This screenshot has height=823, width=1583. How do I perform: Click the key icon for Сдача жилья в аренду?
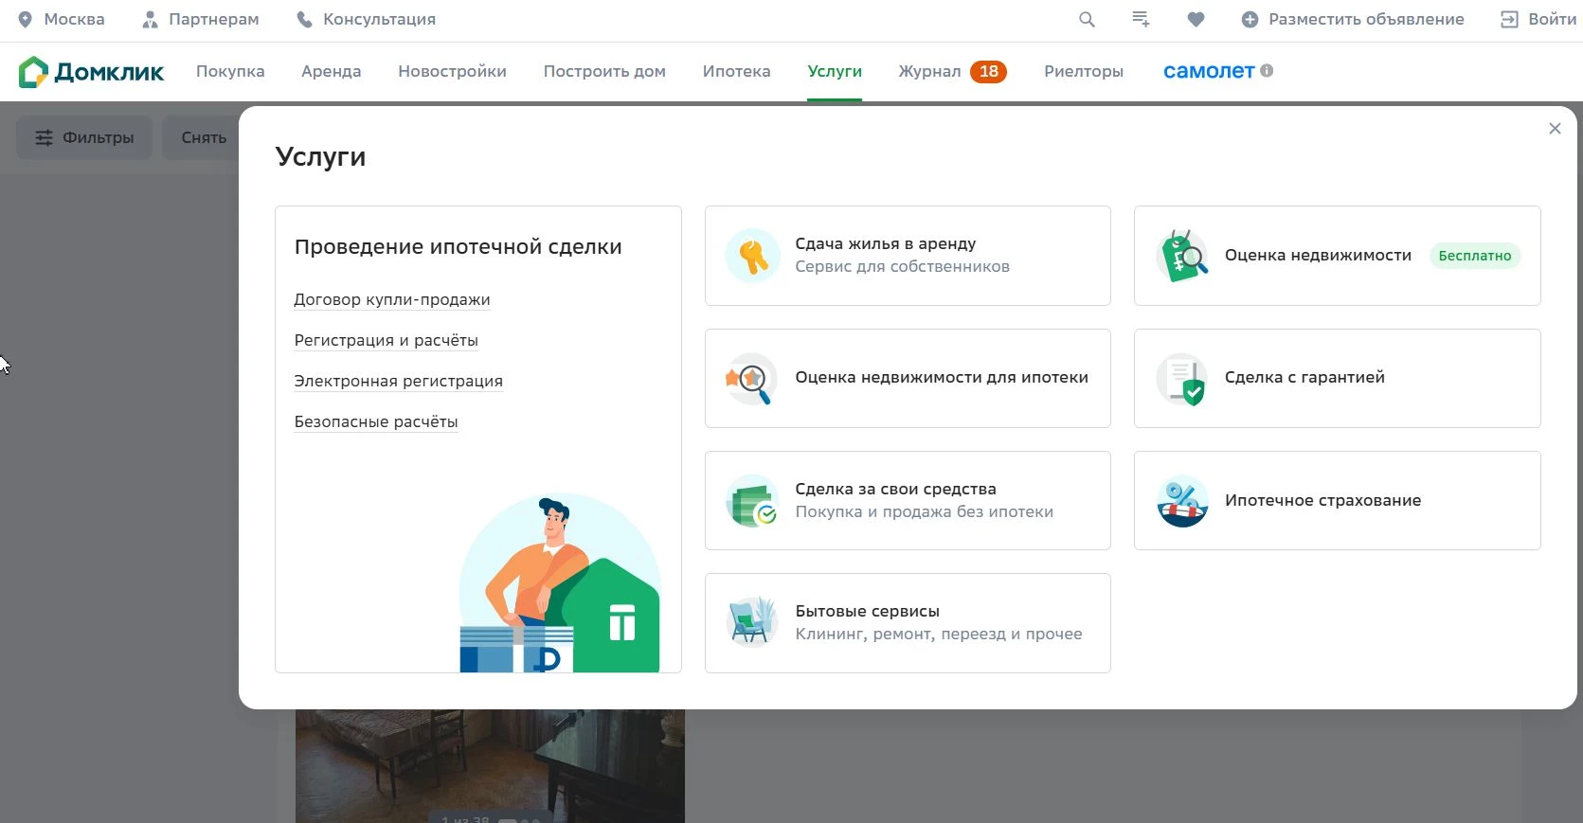tap(752, 256)
